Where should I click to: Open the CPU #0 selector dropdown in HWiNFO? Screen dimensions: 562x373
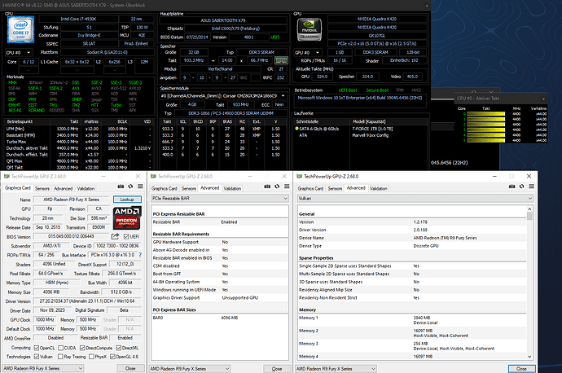(x=19, y=53)
